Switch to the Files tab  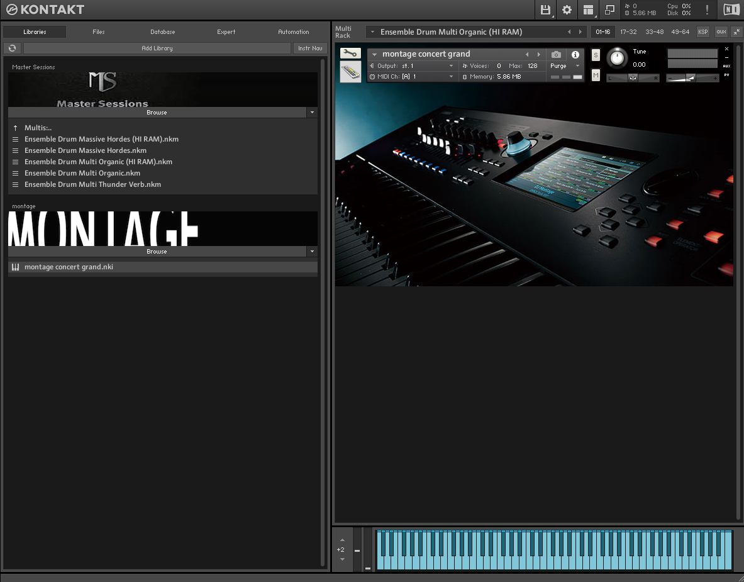pyautogui.click(x=98, y=32)
